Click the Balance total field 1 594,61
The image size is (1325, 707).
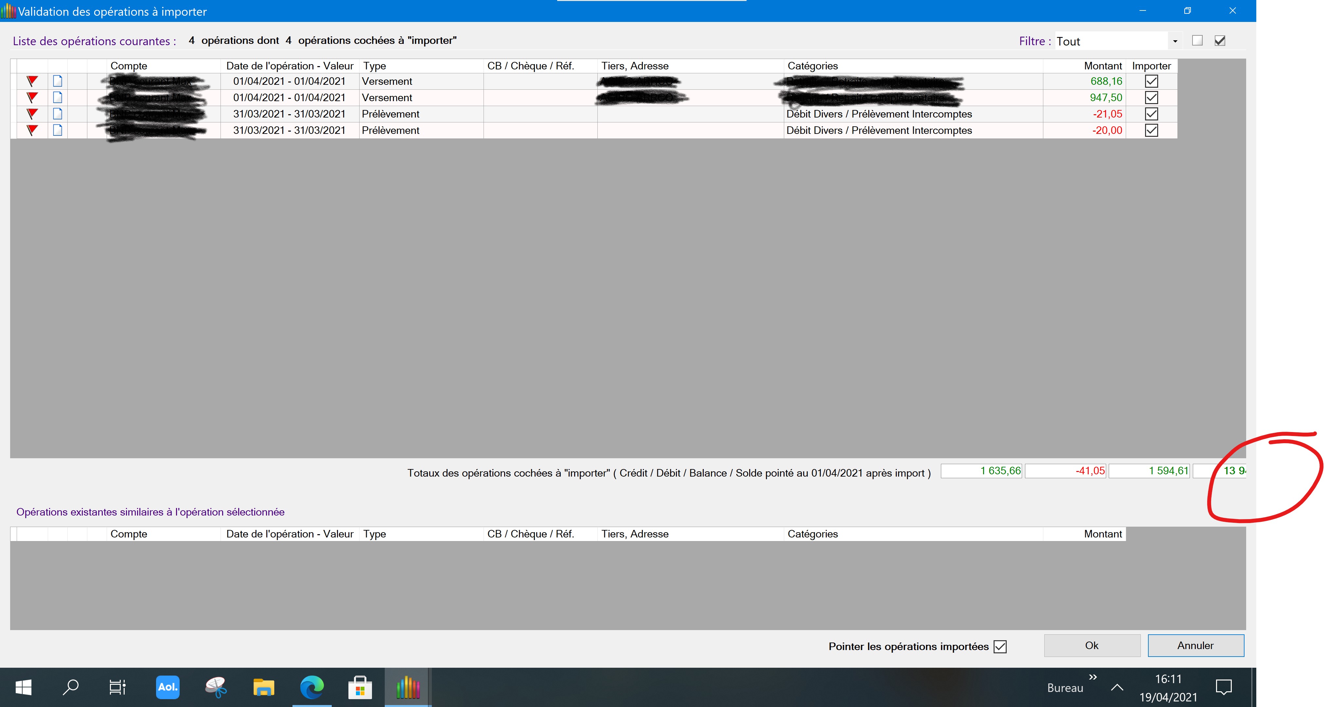(1149, 471)
